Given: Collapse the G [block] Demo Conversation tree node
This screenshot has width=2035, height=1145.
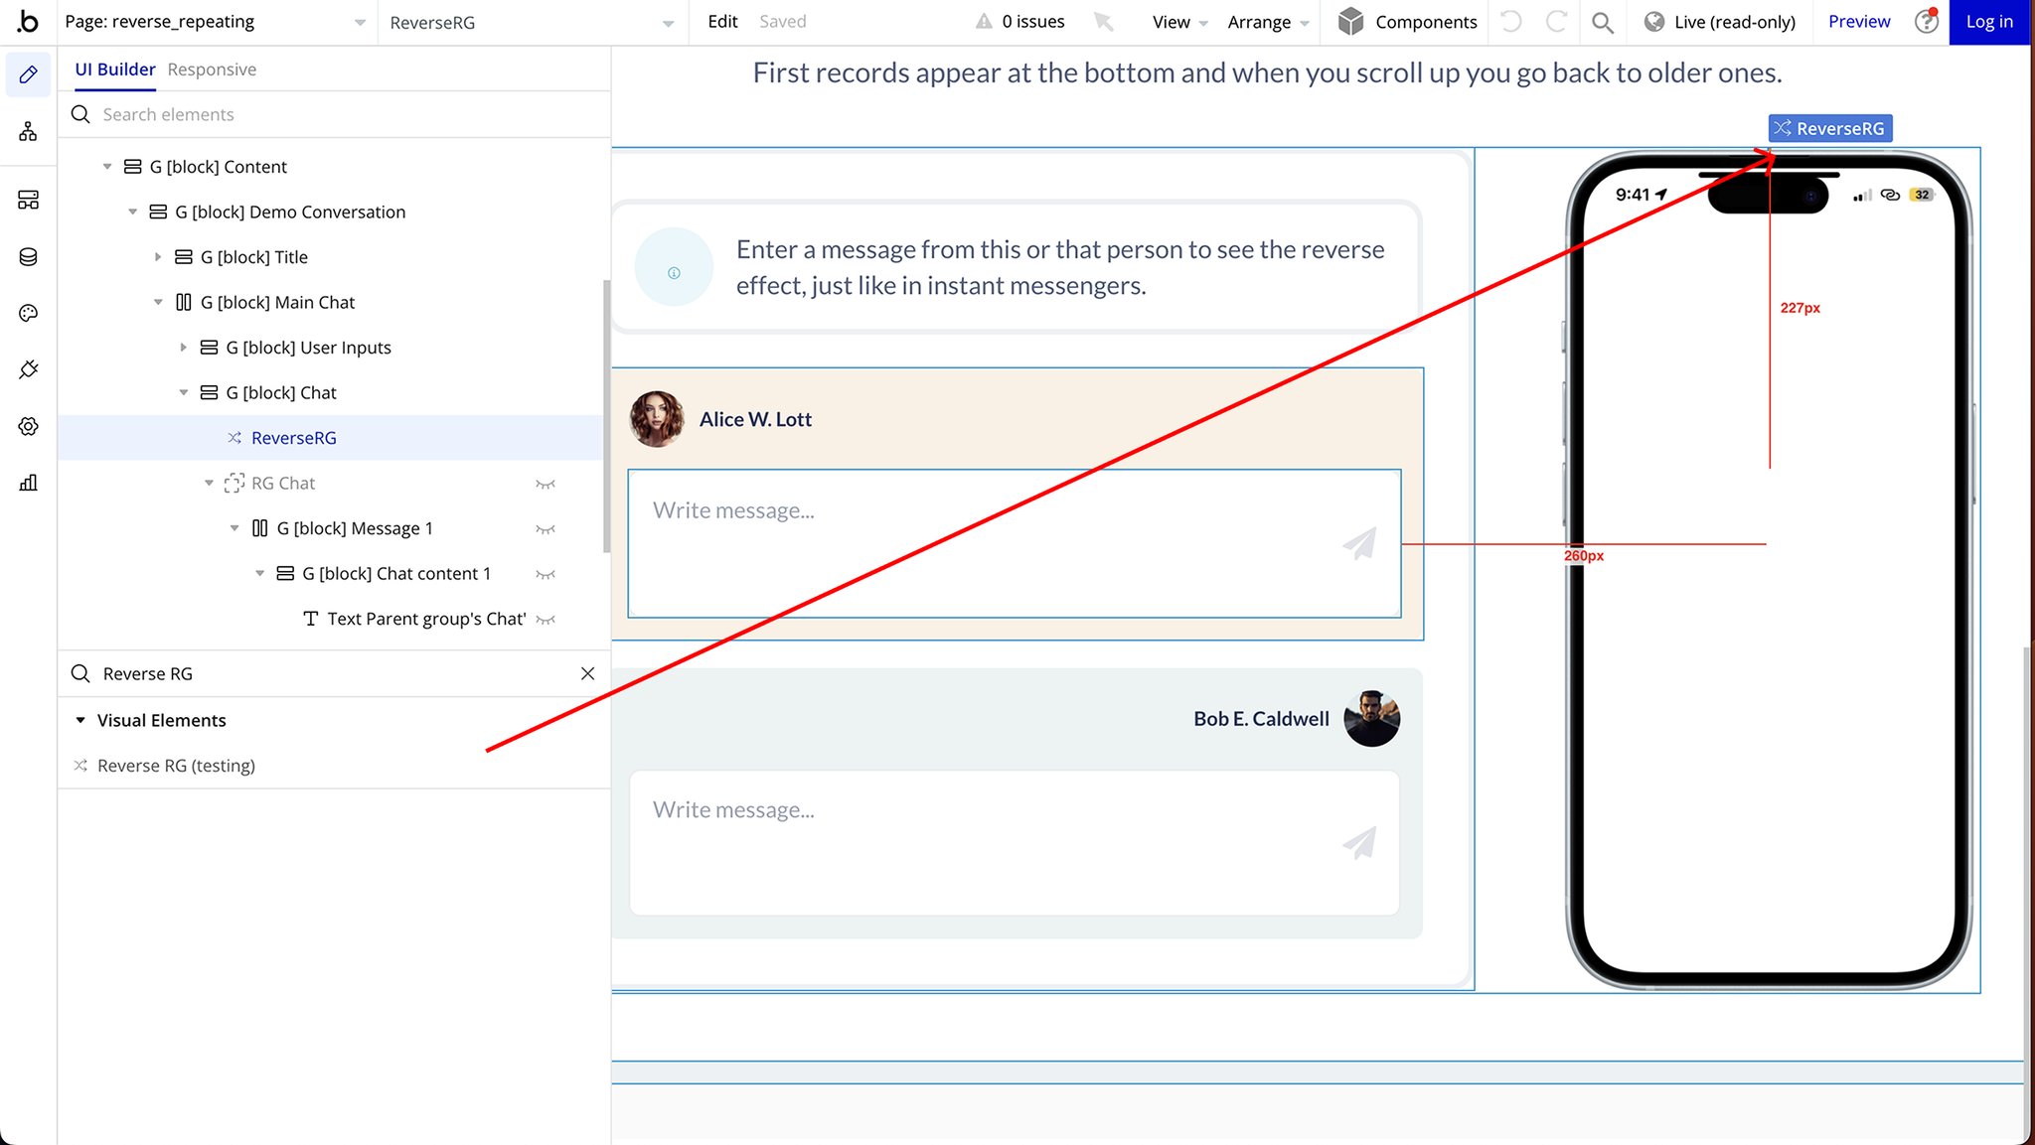Looking at the screenshot, I should click(133, 212).
